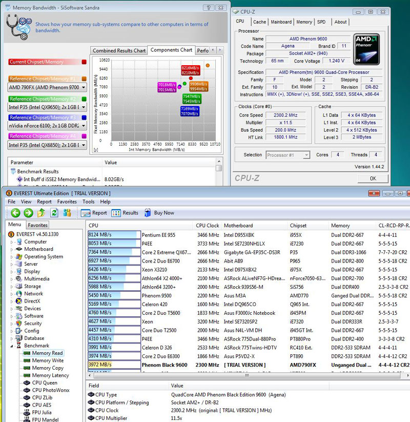The image size is (410, 422).
Task: Expand the Computer node in EVEREST tree
Action: point(12,242)
